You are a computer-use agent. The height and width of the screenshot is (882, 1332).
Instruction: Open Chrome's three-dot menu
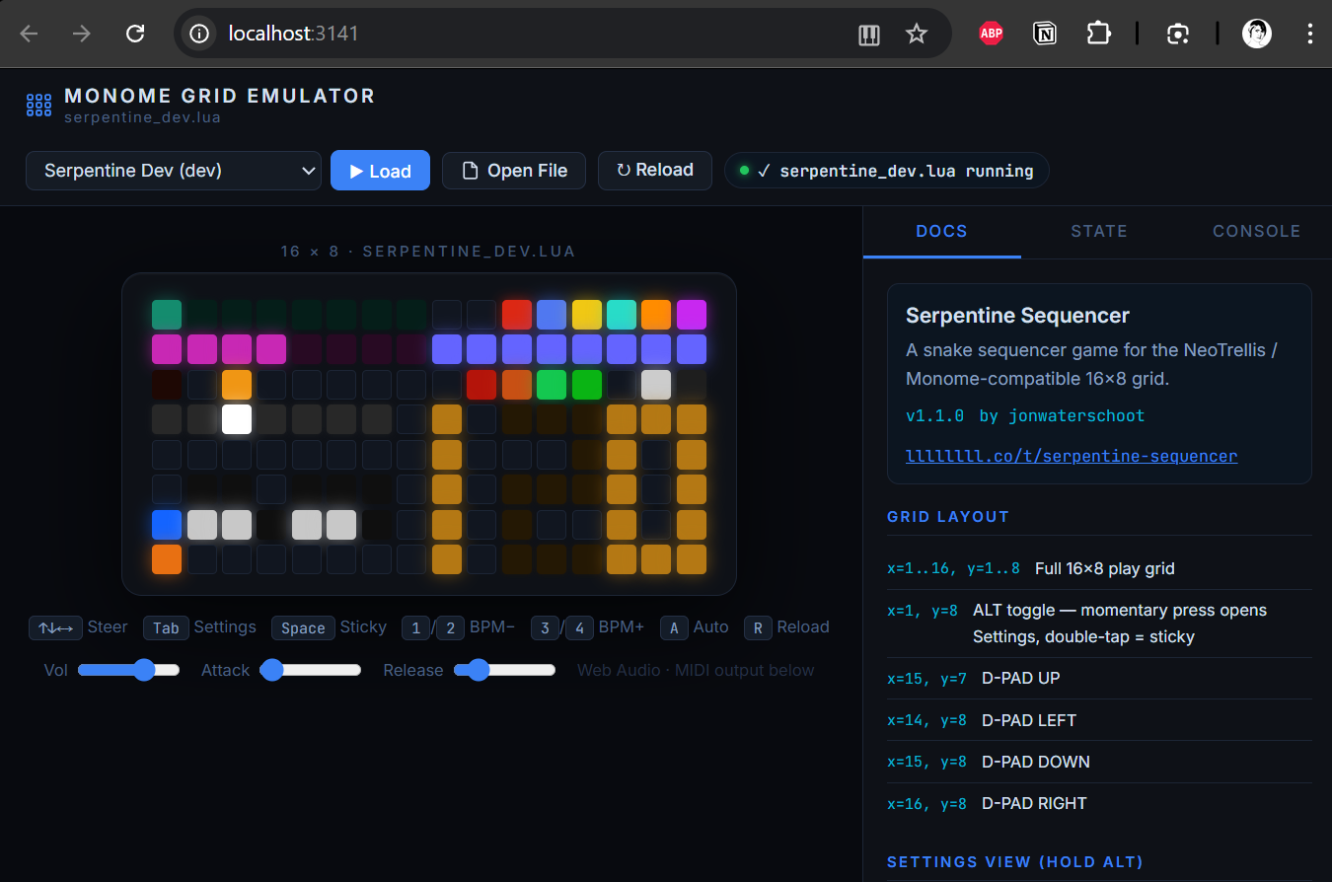point(1309,33)
